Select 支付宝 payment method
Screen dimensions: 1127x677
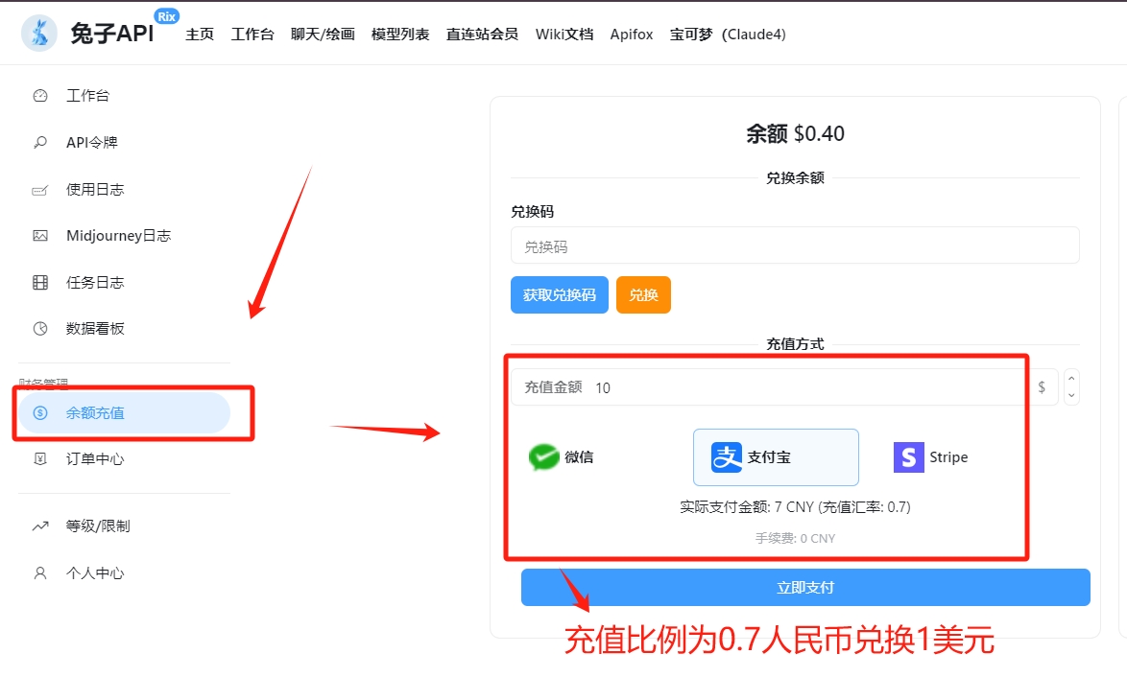tap(776, 457)
